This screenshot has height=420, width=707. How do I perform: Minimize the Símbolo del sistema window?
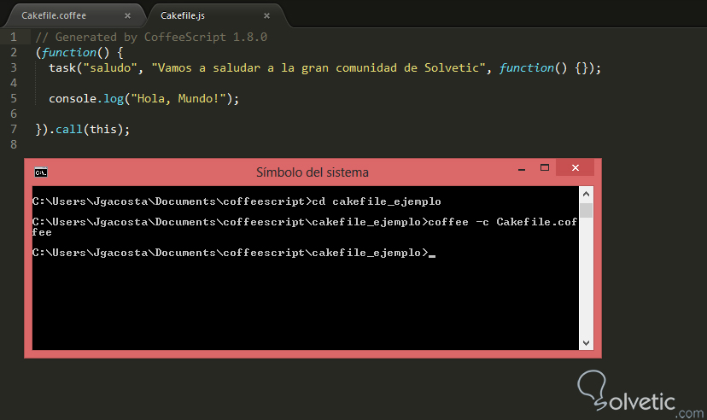pyautogui.click(x=520, y=167)
